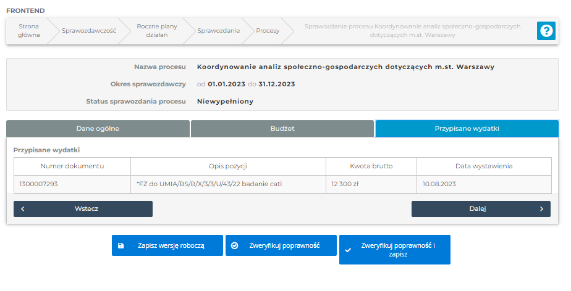Screen dimensions: 571x291
Task: Click the circled checkmark verify icon
Action: coord(234,245)
